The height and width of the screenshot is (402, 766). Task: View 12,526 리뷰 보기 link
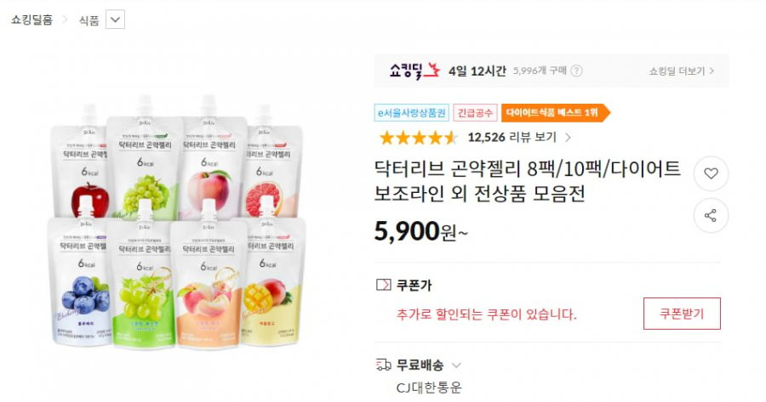pyautogui.click(x=512, y=138)
